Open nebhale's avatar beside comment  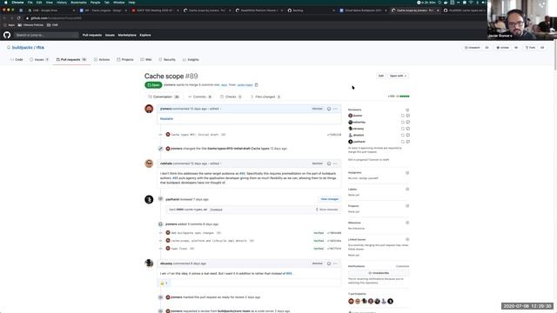pos(149,163)
